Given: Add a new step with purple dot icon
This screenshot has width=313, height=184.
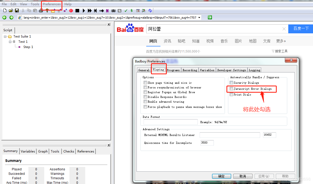Looking at the screenshot, I should click(x=65, y=10).
